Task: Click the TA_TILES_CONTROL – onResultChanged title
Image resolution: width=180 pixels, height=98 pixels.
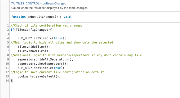Action: point(39,3)
